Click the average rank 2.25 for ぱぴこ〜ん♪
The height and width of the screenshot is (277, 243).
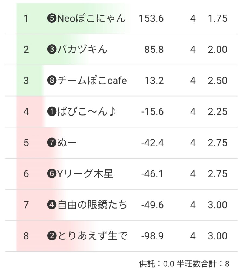218,112
